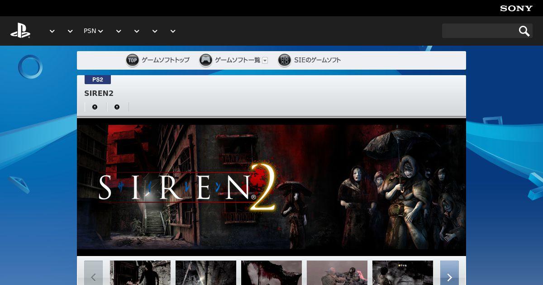This screenshot has width=543, height=285.
Task: Show next screenshots with the right carousel arrow
Action: [x=449, y=273]
